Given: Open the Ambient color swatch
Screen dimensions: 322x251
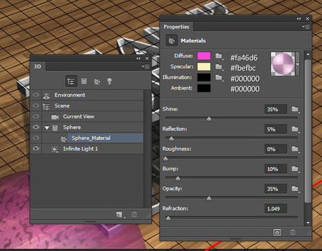Looking at the screenshot, I should click(x=204, y=88).
